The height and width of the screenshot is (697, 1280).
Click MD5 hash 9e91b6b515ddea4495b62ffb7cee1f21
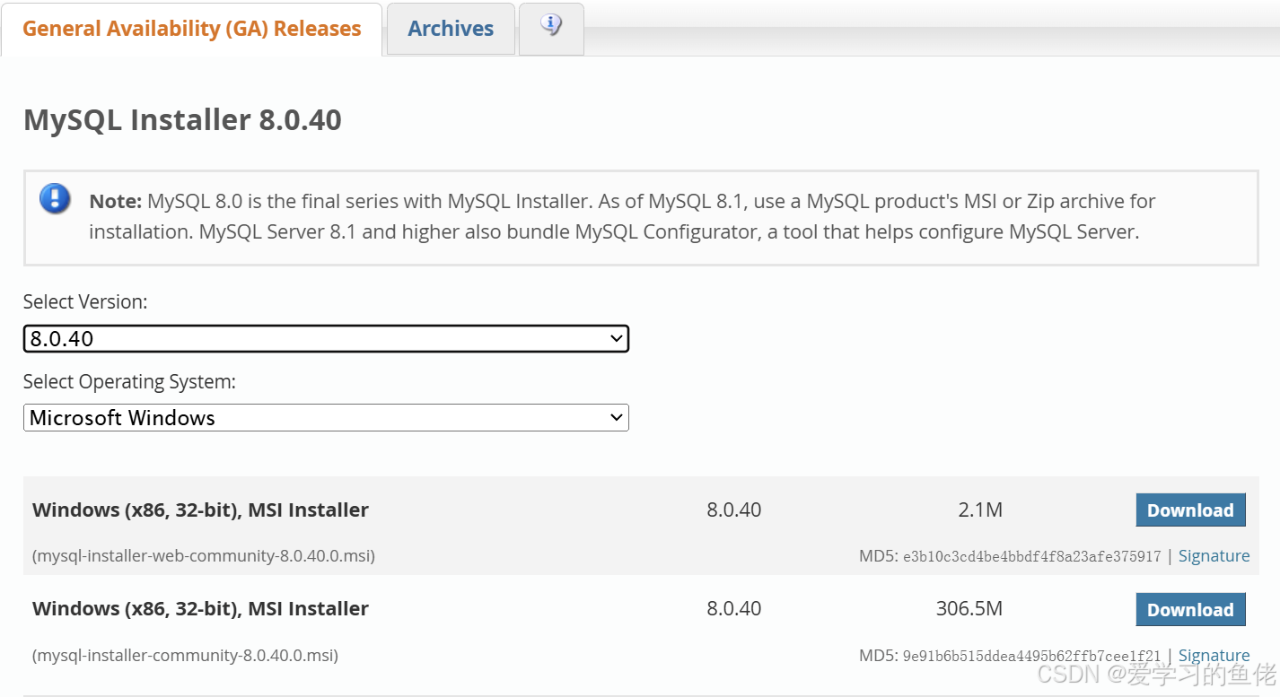coord(1031,657)
